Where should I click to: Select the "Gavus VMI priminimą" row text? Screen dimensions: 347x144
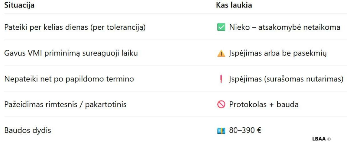[x=71, y=54]
